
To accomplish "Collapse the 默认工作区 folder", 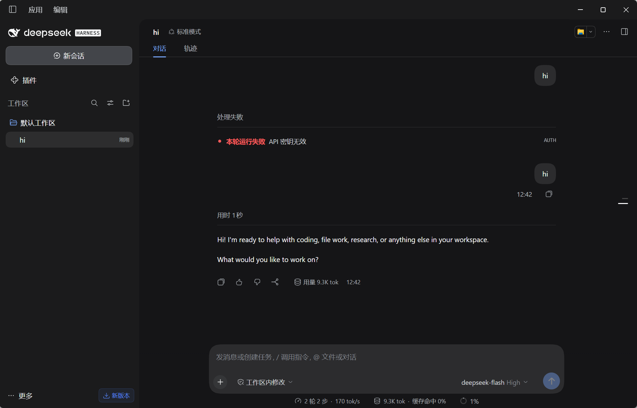I will pos(33,123).
